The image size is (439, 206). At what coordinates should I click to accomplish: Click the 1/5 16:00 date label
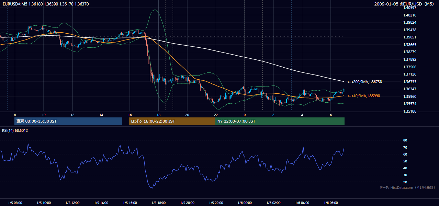pyautogui.click(x=130, y=203)
